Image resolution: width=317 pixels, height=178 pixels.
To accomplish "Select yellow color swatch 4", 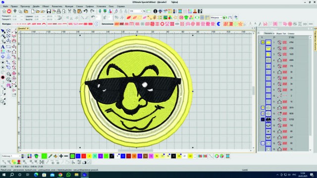I will point(89,156).
